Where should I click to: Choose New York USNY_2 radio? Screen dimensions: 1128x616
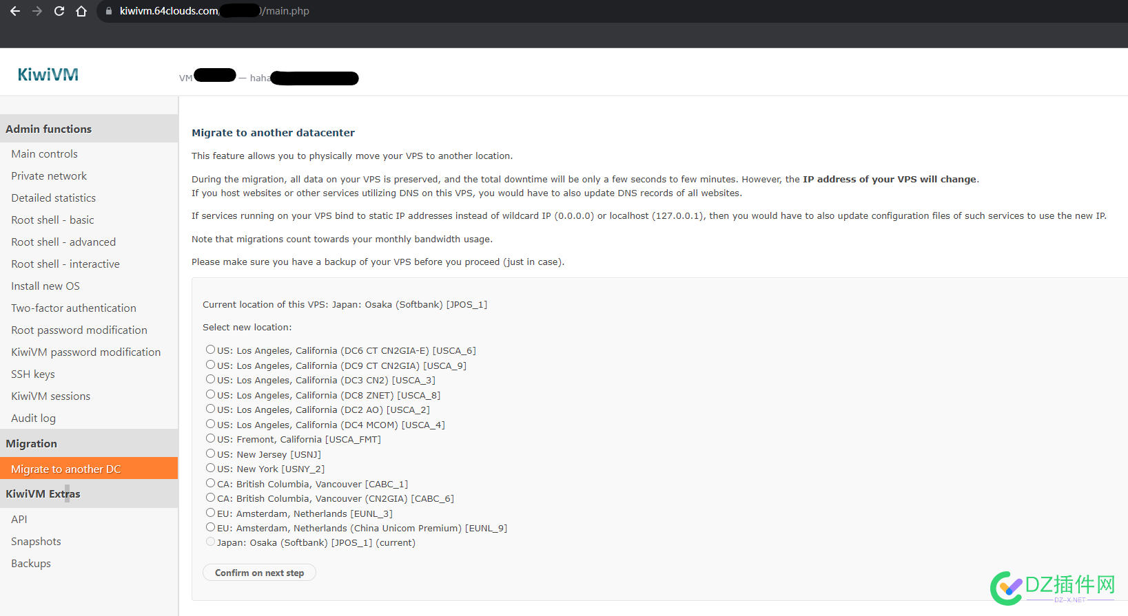[210, 468]
